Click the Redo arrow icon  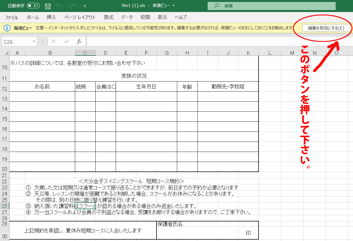[x=72, y=6]
